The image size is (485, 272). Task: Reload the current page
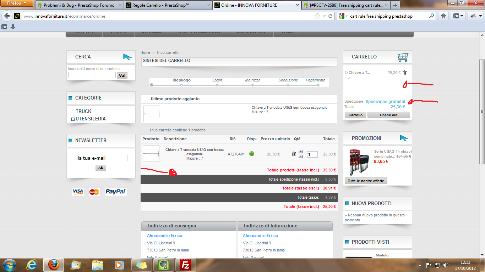[x=331, y=16]
